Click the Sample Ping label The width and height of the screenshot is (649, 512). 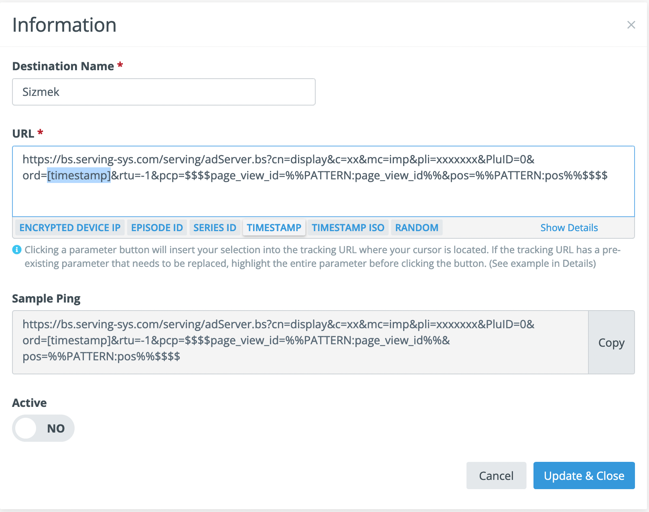[x=46, y=299]
